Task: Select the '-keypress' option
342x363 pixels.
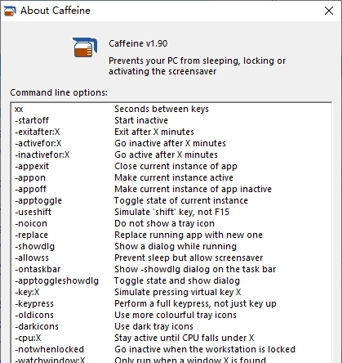Action: coord(34,303)
